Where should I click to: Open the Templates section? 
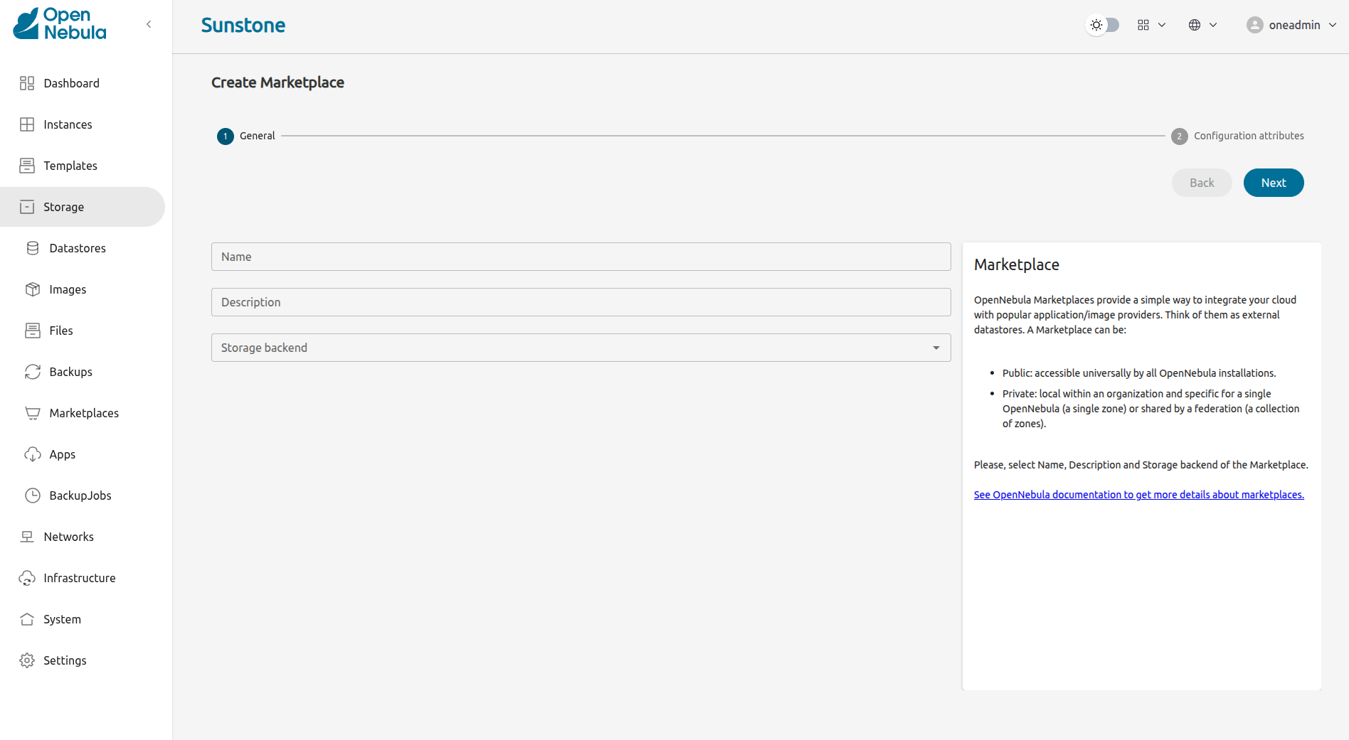(70, 166)
